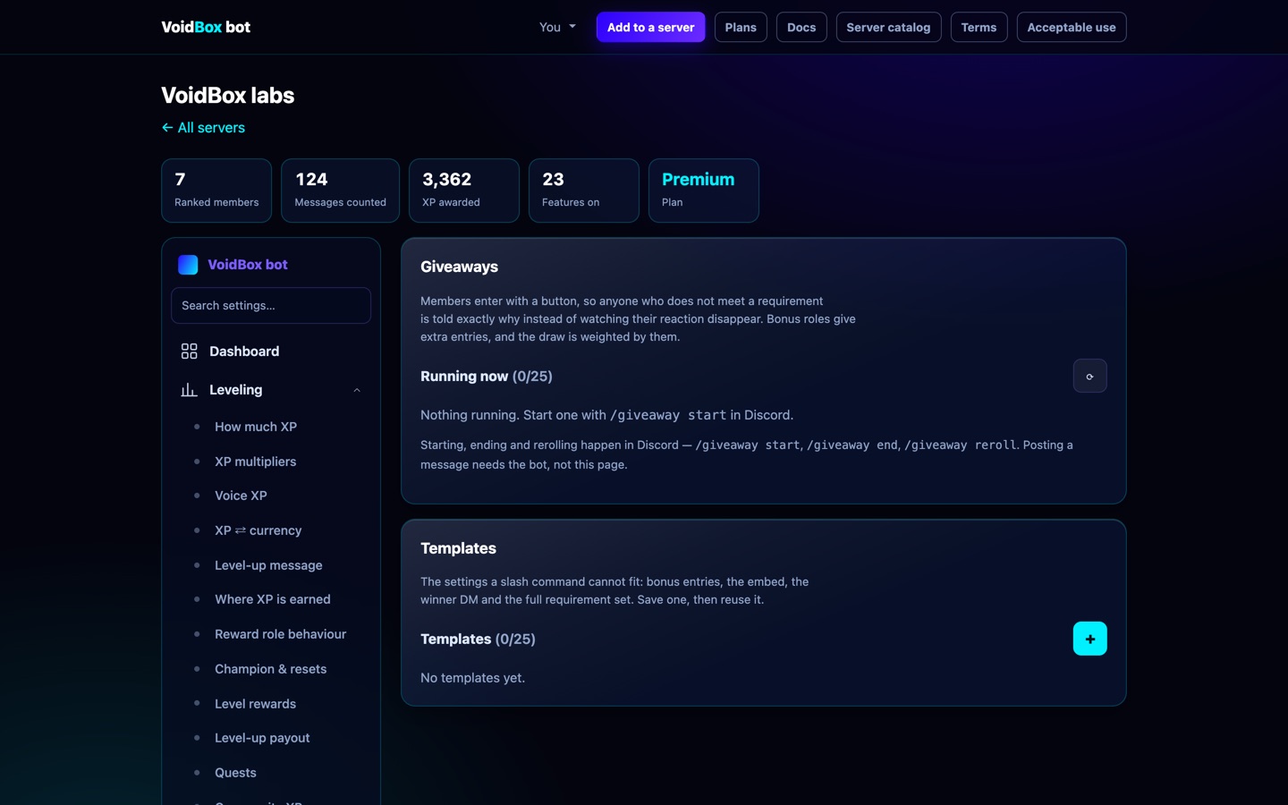Click the Templates (0/25) label
This screenshot has height=805, width=1288.
478,639
